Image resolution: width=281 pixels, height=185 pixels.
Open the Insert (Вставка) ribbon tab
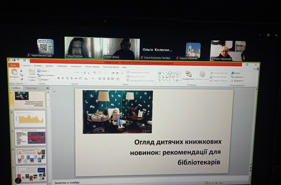[x=38, y=66]
